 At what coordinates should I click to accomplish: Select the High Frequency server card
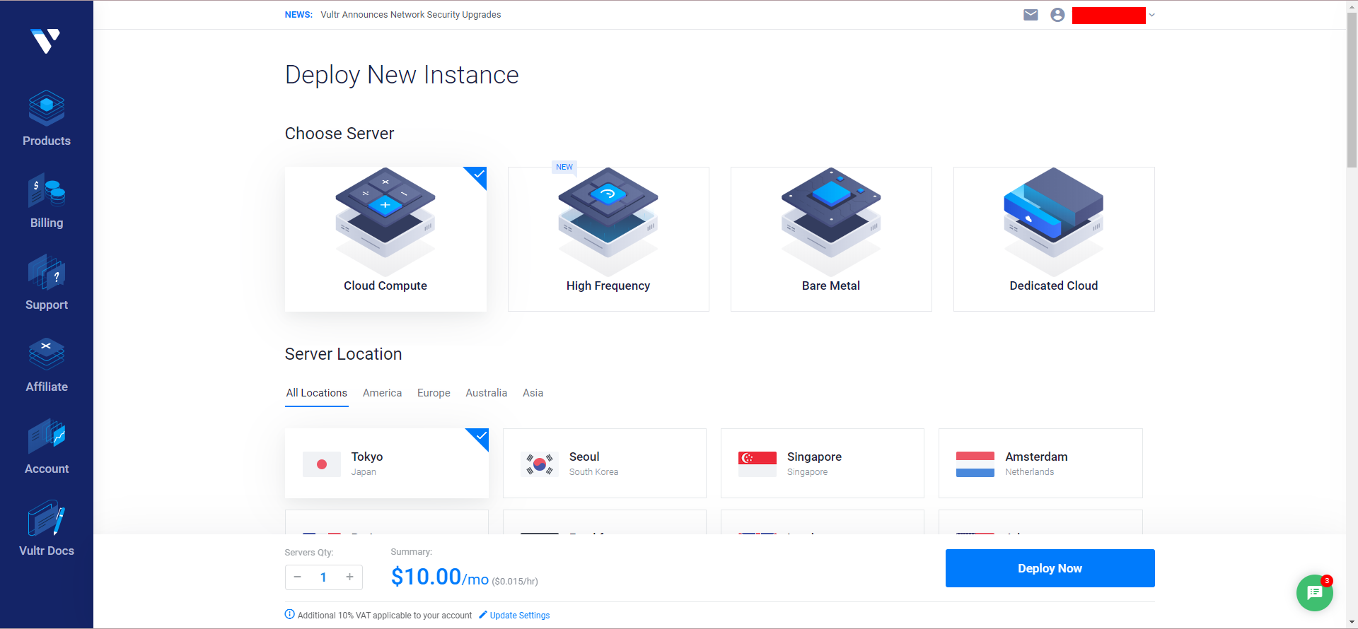click(608, 239)
